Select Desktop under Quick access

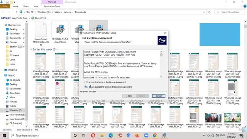pyautogui.click(x=13, y=29)
